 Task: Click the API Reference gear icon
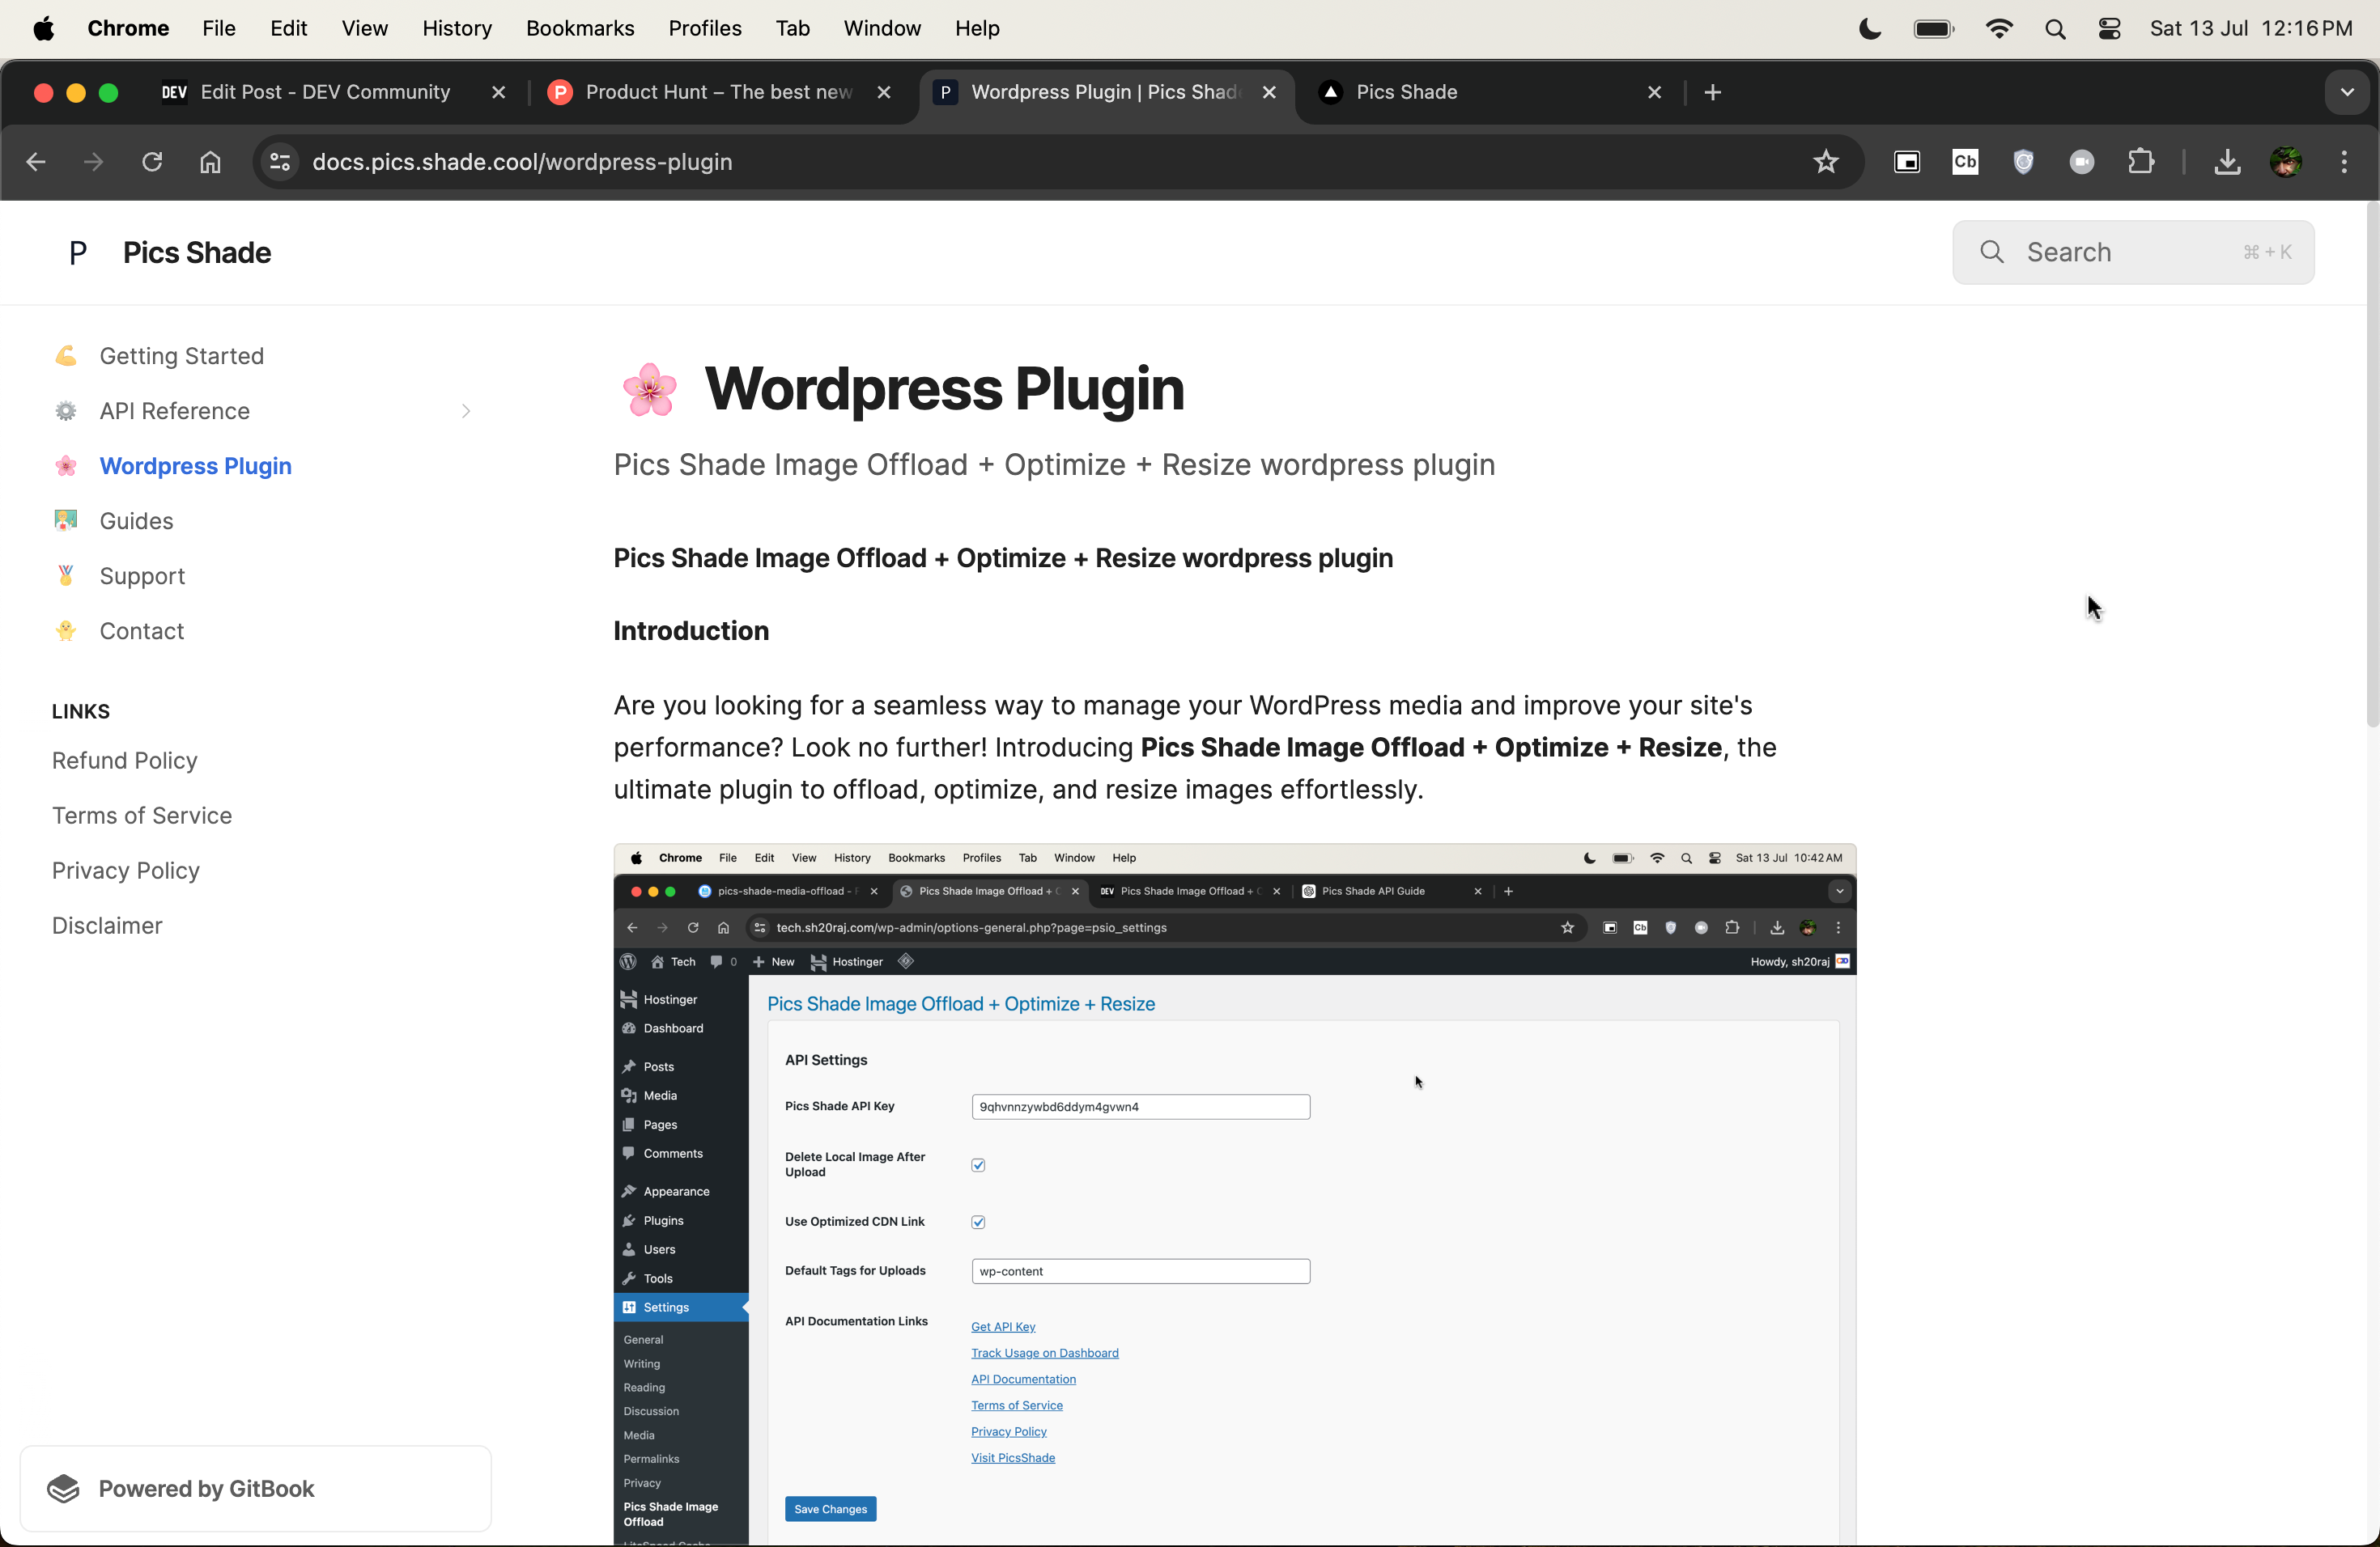(66, 411)
